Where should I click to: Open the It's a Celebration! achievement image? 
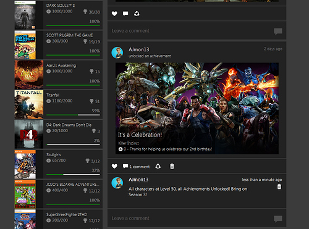197,109
